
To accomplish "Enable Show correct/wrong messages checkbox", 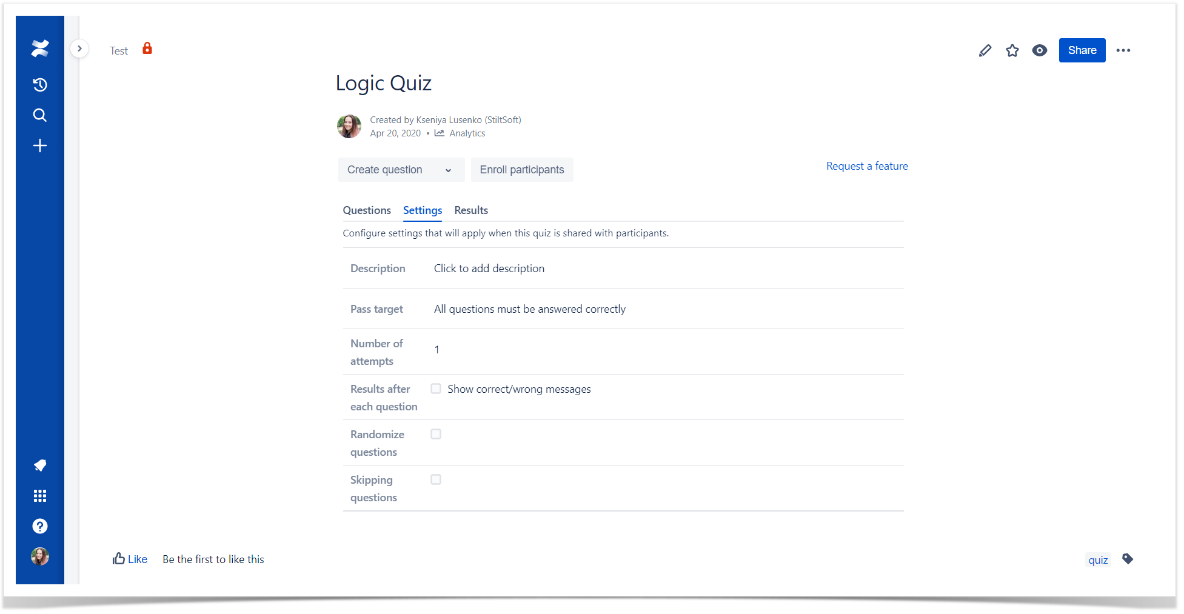I will (x=436, y=389).
